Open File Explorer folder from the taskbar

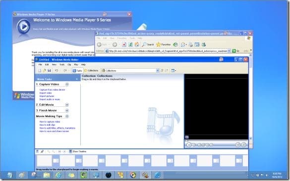(47, 175)
